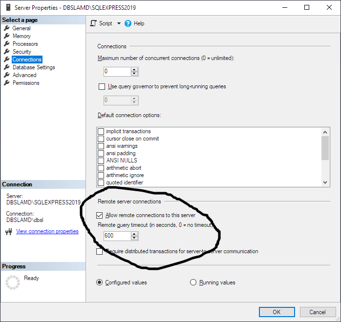Click the blue Help question mark icon
The height and width of the screenshot is (322, 341).
128,23
